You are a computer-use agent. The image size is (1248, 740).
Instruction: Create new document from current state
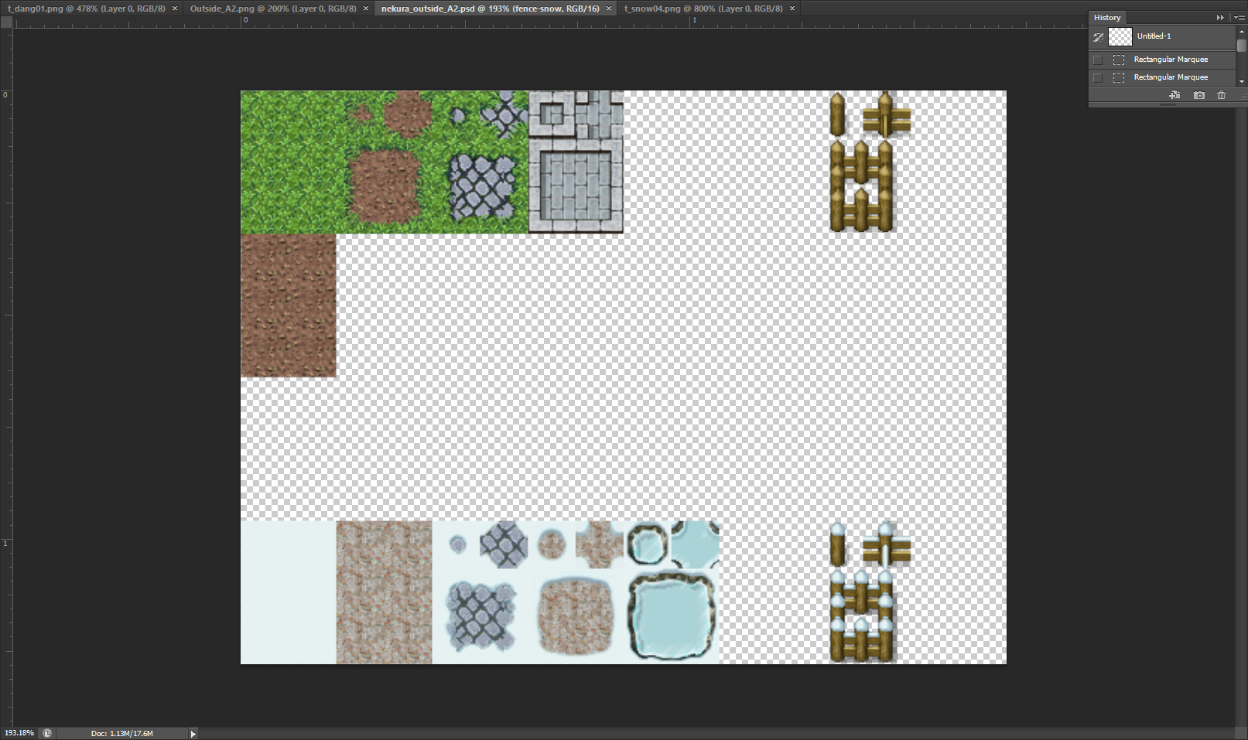pos(1174,95)
